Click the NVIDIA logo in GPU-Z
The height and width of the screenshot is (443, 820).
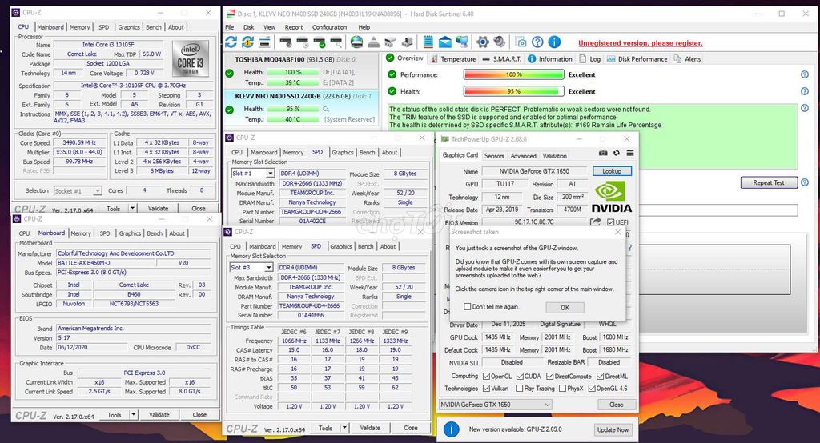[x=611, y=197]
